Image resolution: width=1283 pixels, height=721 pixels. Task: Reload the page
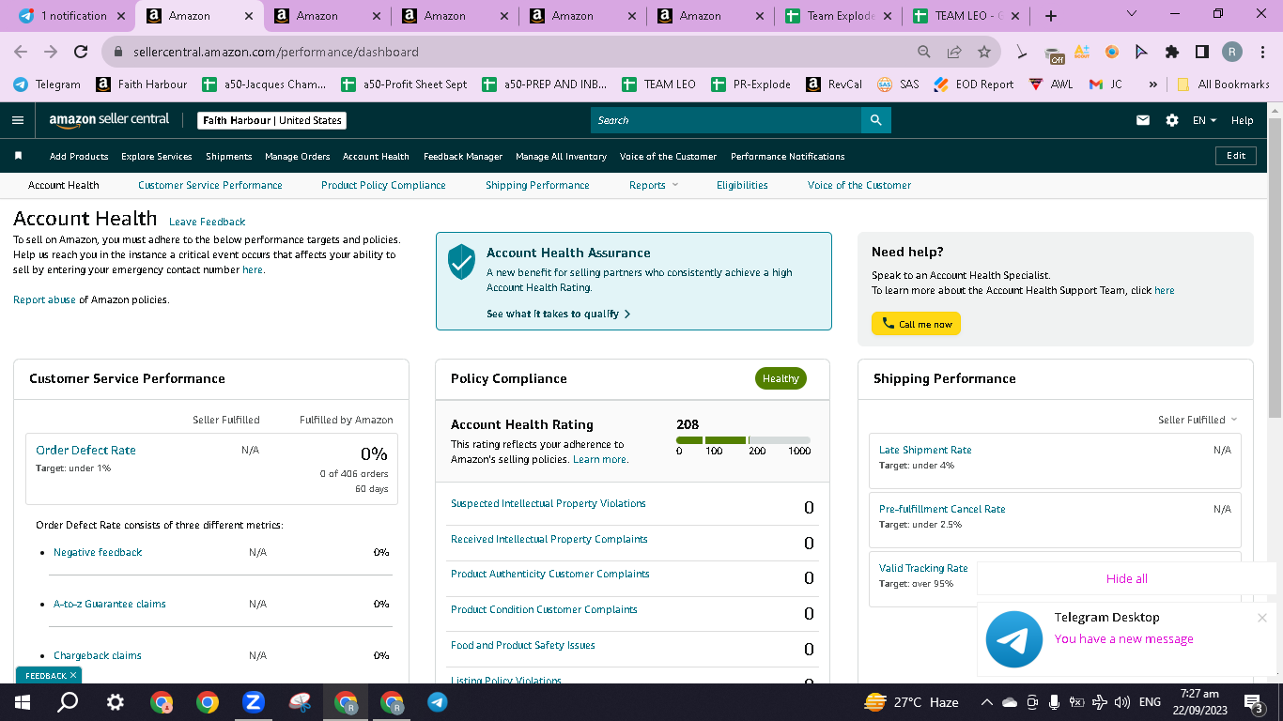pos(81,52)
